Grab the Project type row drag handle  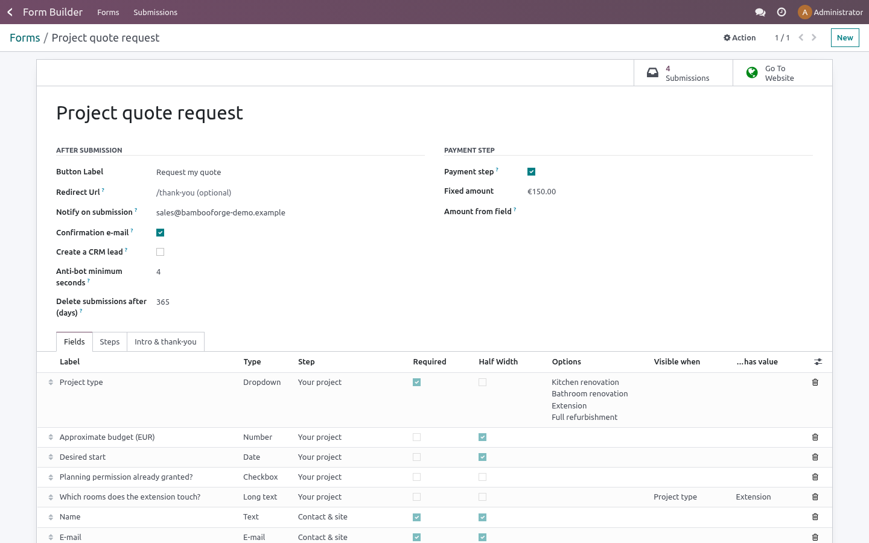click(x=51, y=383)
